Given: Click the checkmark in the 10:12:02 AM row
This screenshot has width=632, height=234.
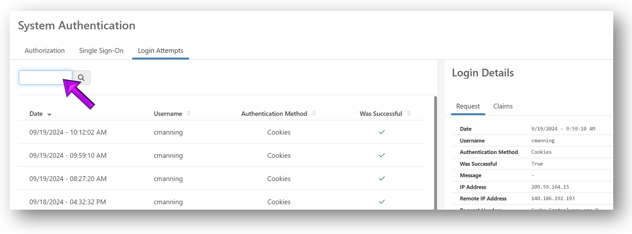Looking at the screenshot, I should coord(382,132).
